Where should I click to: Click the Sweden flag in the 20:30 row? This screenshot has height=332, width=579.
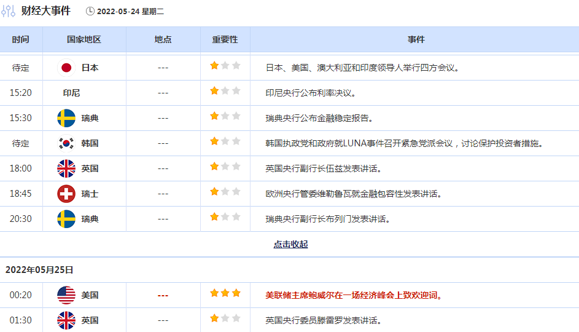point(66,219)
